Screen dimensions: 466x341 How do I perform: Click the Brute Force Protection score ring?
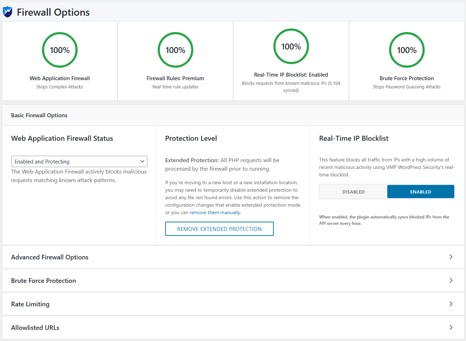[x=407, y=50]
